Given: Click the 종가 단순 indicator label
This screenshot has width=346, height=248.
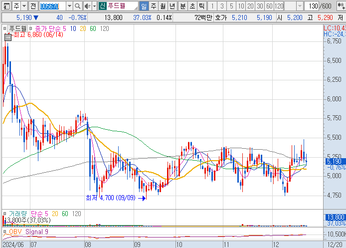Looking at the screenshot, I should 48,28.
